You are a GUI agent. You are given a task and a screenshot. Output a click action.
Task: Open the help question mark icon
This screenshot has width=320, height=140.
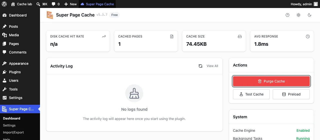tap(287, 15)
